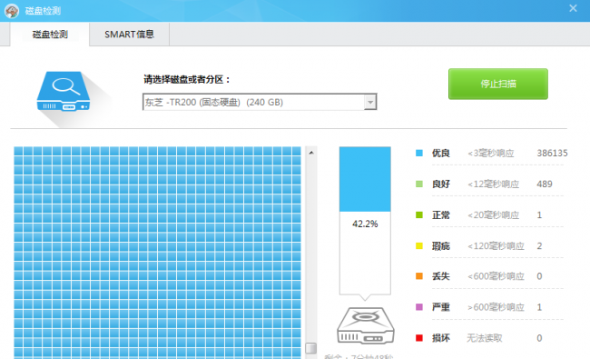Click the light green 良好 color swatch
Screen dimensions: 590x359
click(x=419, y=184)
